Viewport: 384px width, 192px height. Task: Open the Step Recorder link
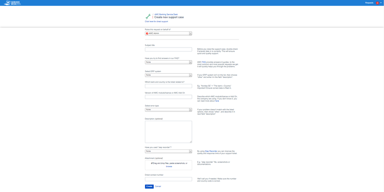pyautogui.click(x=211, y=151)
